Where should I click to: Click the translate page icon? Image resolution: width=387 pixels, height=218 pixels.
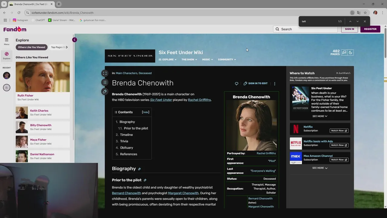click(359, 13)
